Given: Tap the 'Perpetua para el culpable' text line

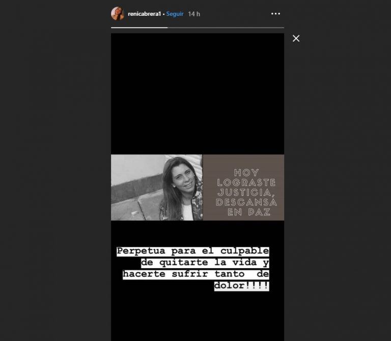Looking at the screenshot, I should (x=193, y=251).
